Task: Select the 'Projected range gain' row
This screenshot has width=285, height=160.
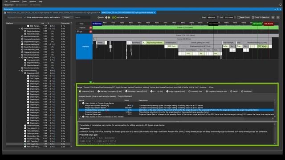Action: pos(176,112)
